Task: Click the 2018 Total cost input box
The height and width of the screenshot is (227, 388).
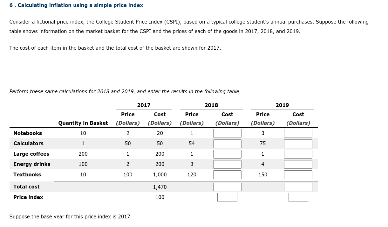Action: pyautogui.click(x=227, y=187)
